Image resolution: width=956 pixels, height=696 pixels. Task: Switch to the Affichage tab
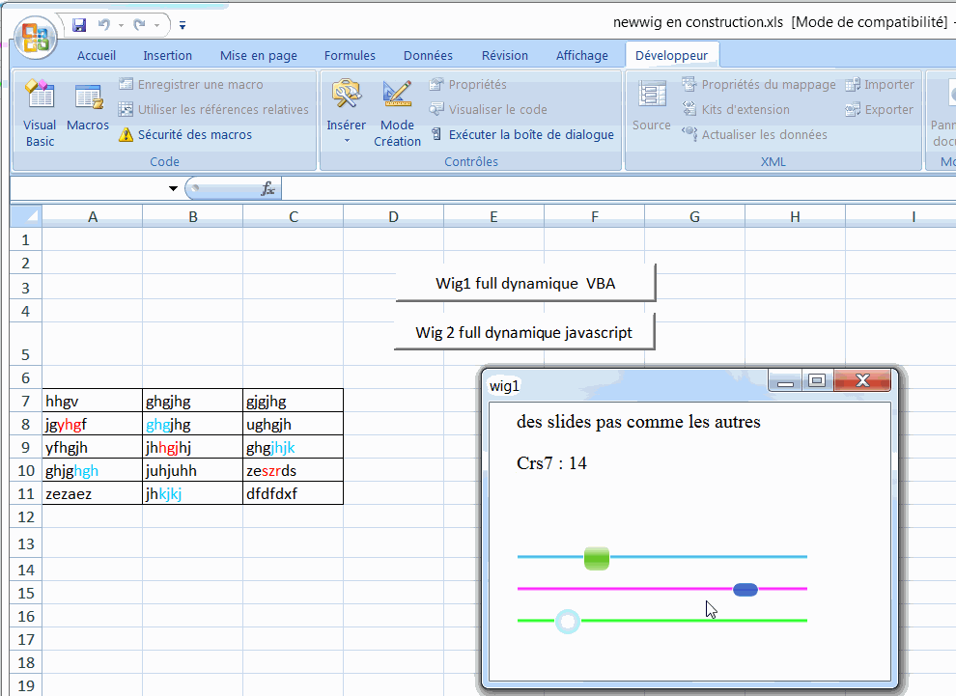pyautogui.click(x=582, y=55)
